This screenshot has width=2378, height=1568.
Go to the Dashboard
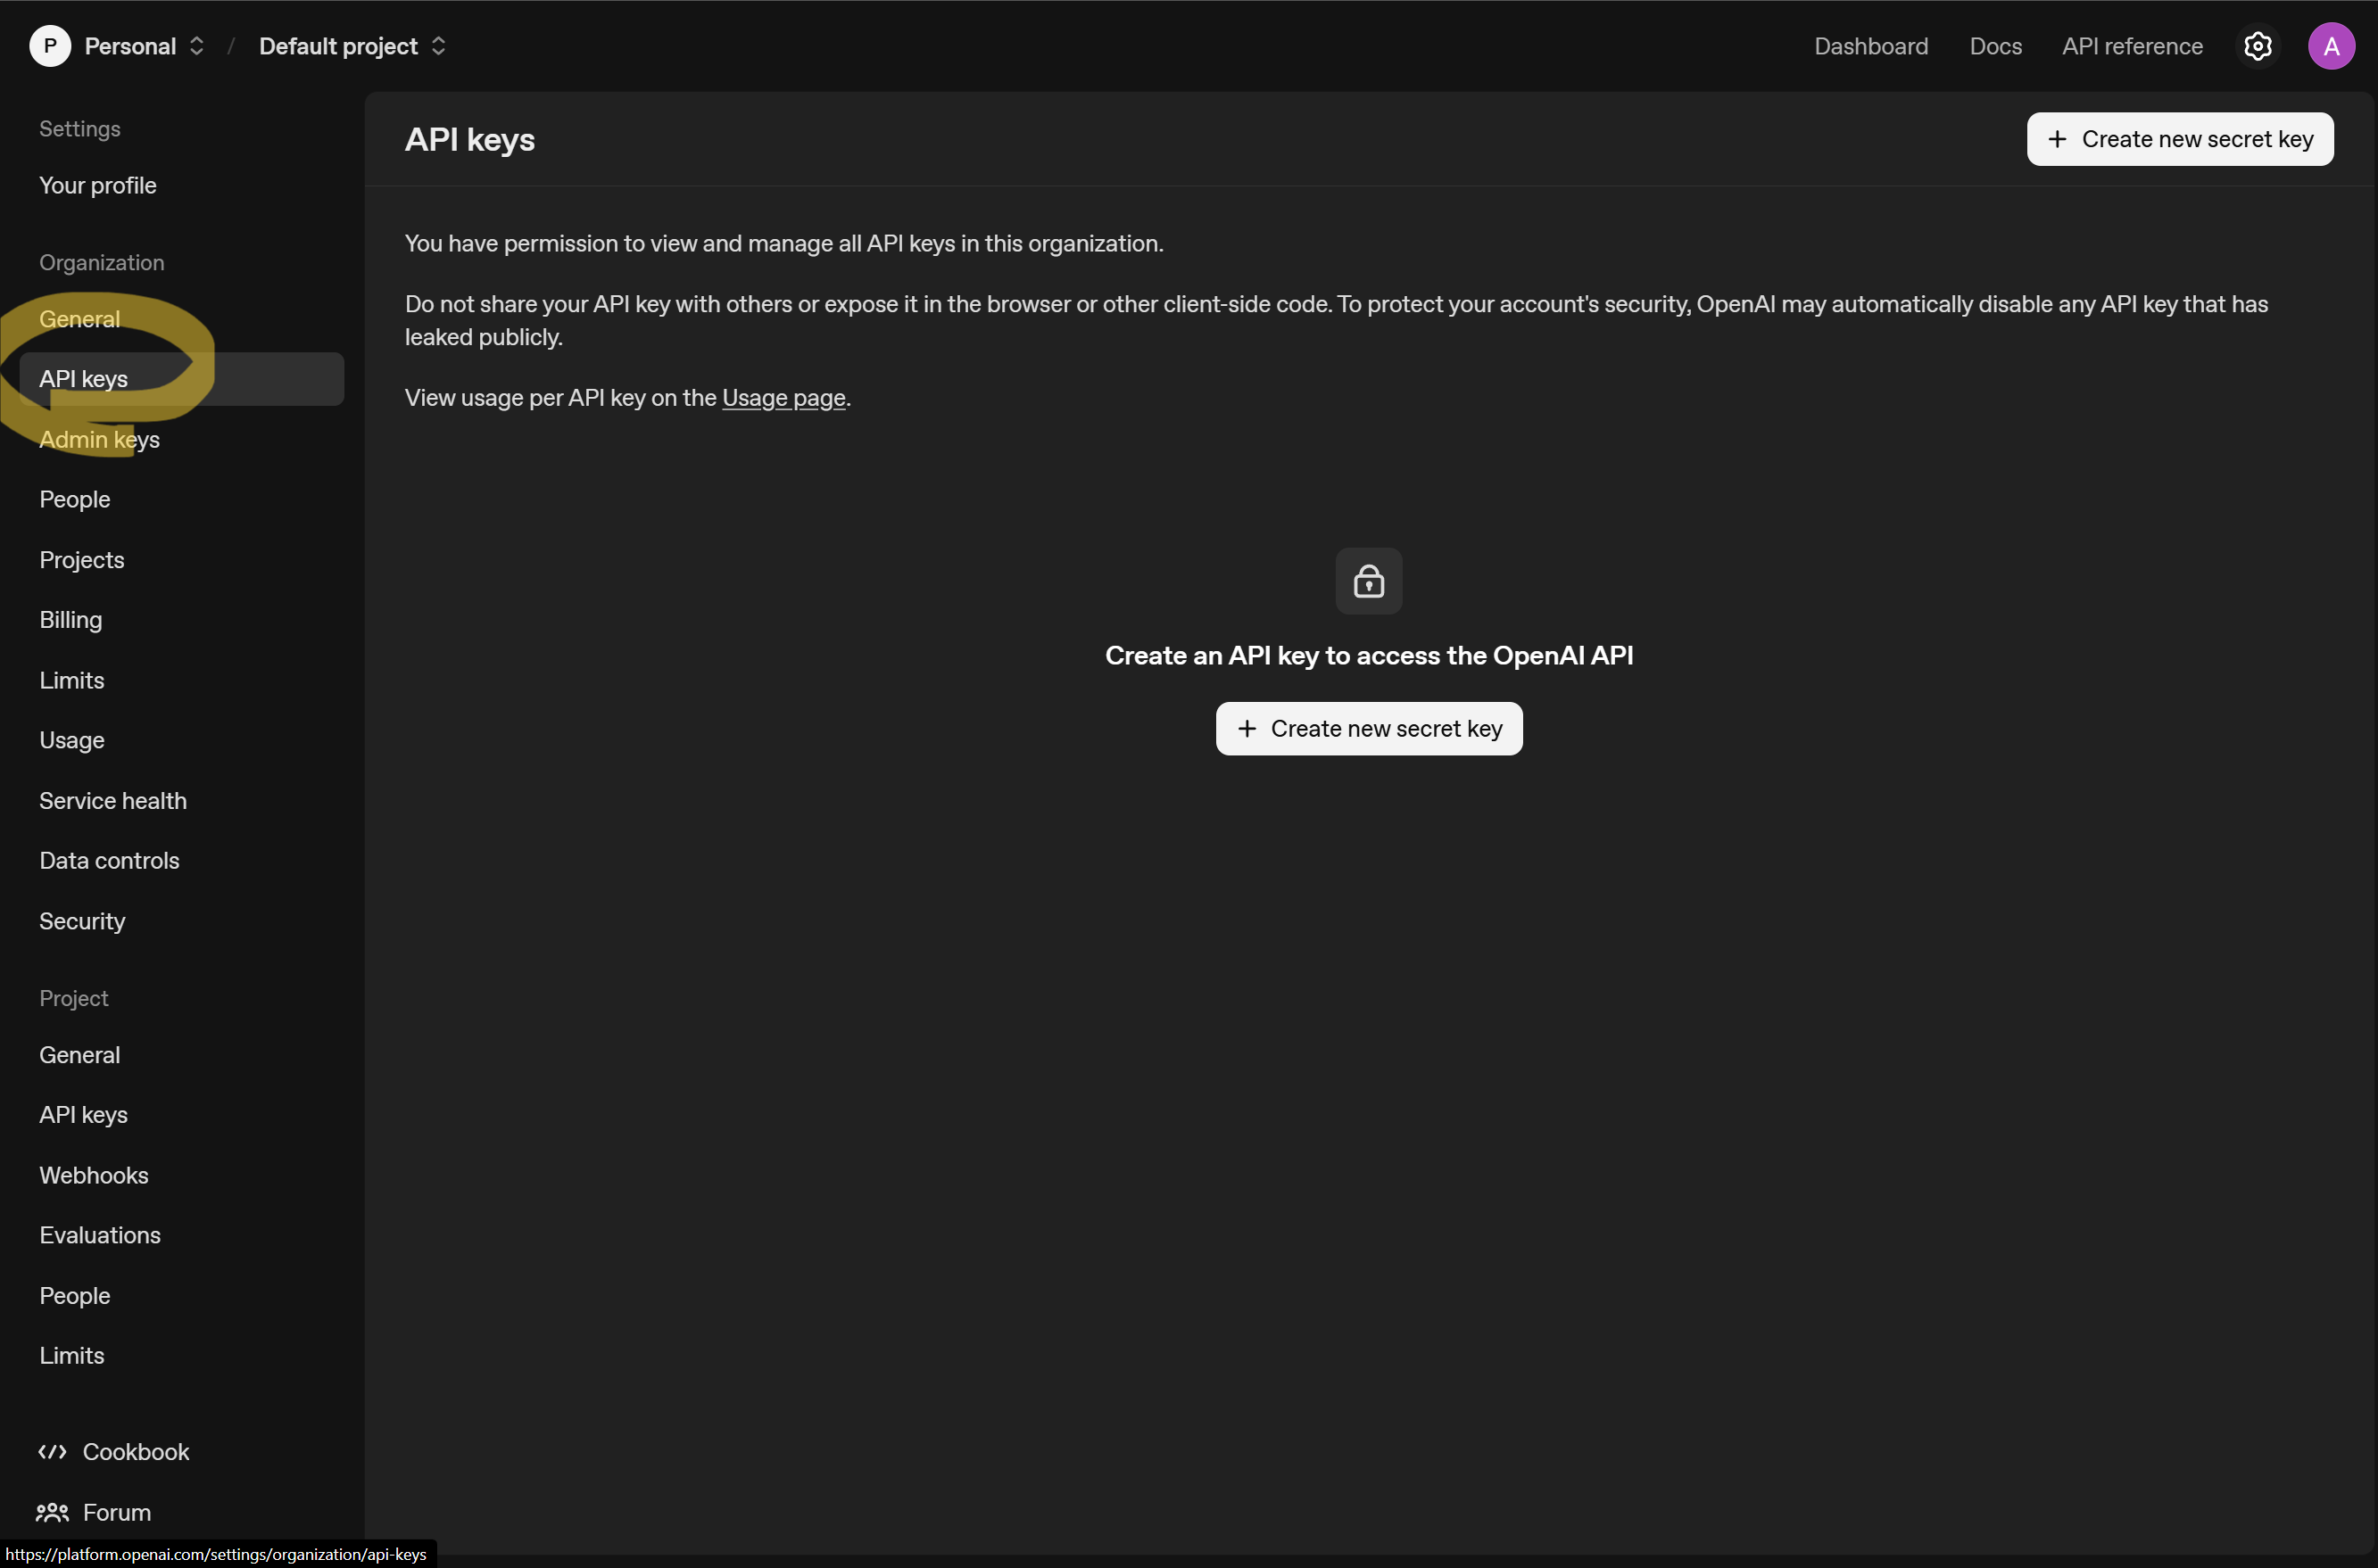coord(1871,46)
